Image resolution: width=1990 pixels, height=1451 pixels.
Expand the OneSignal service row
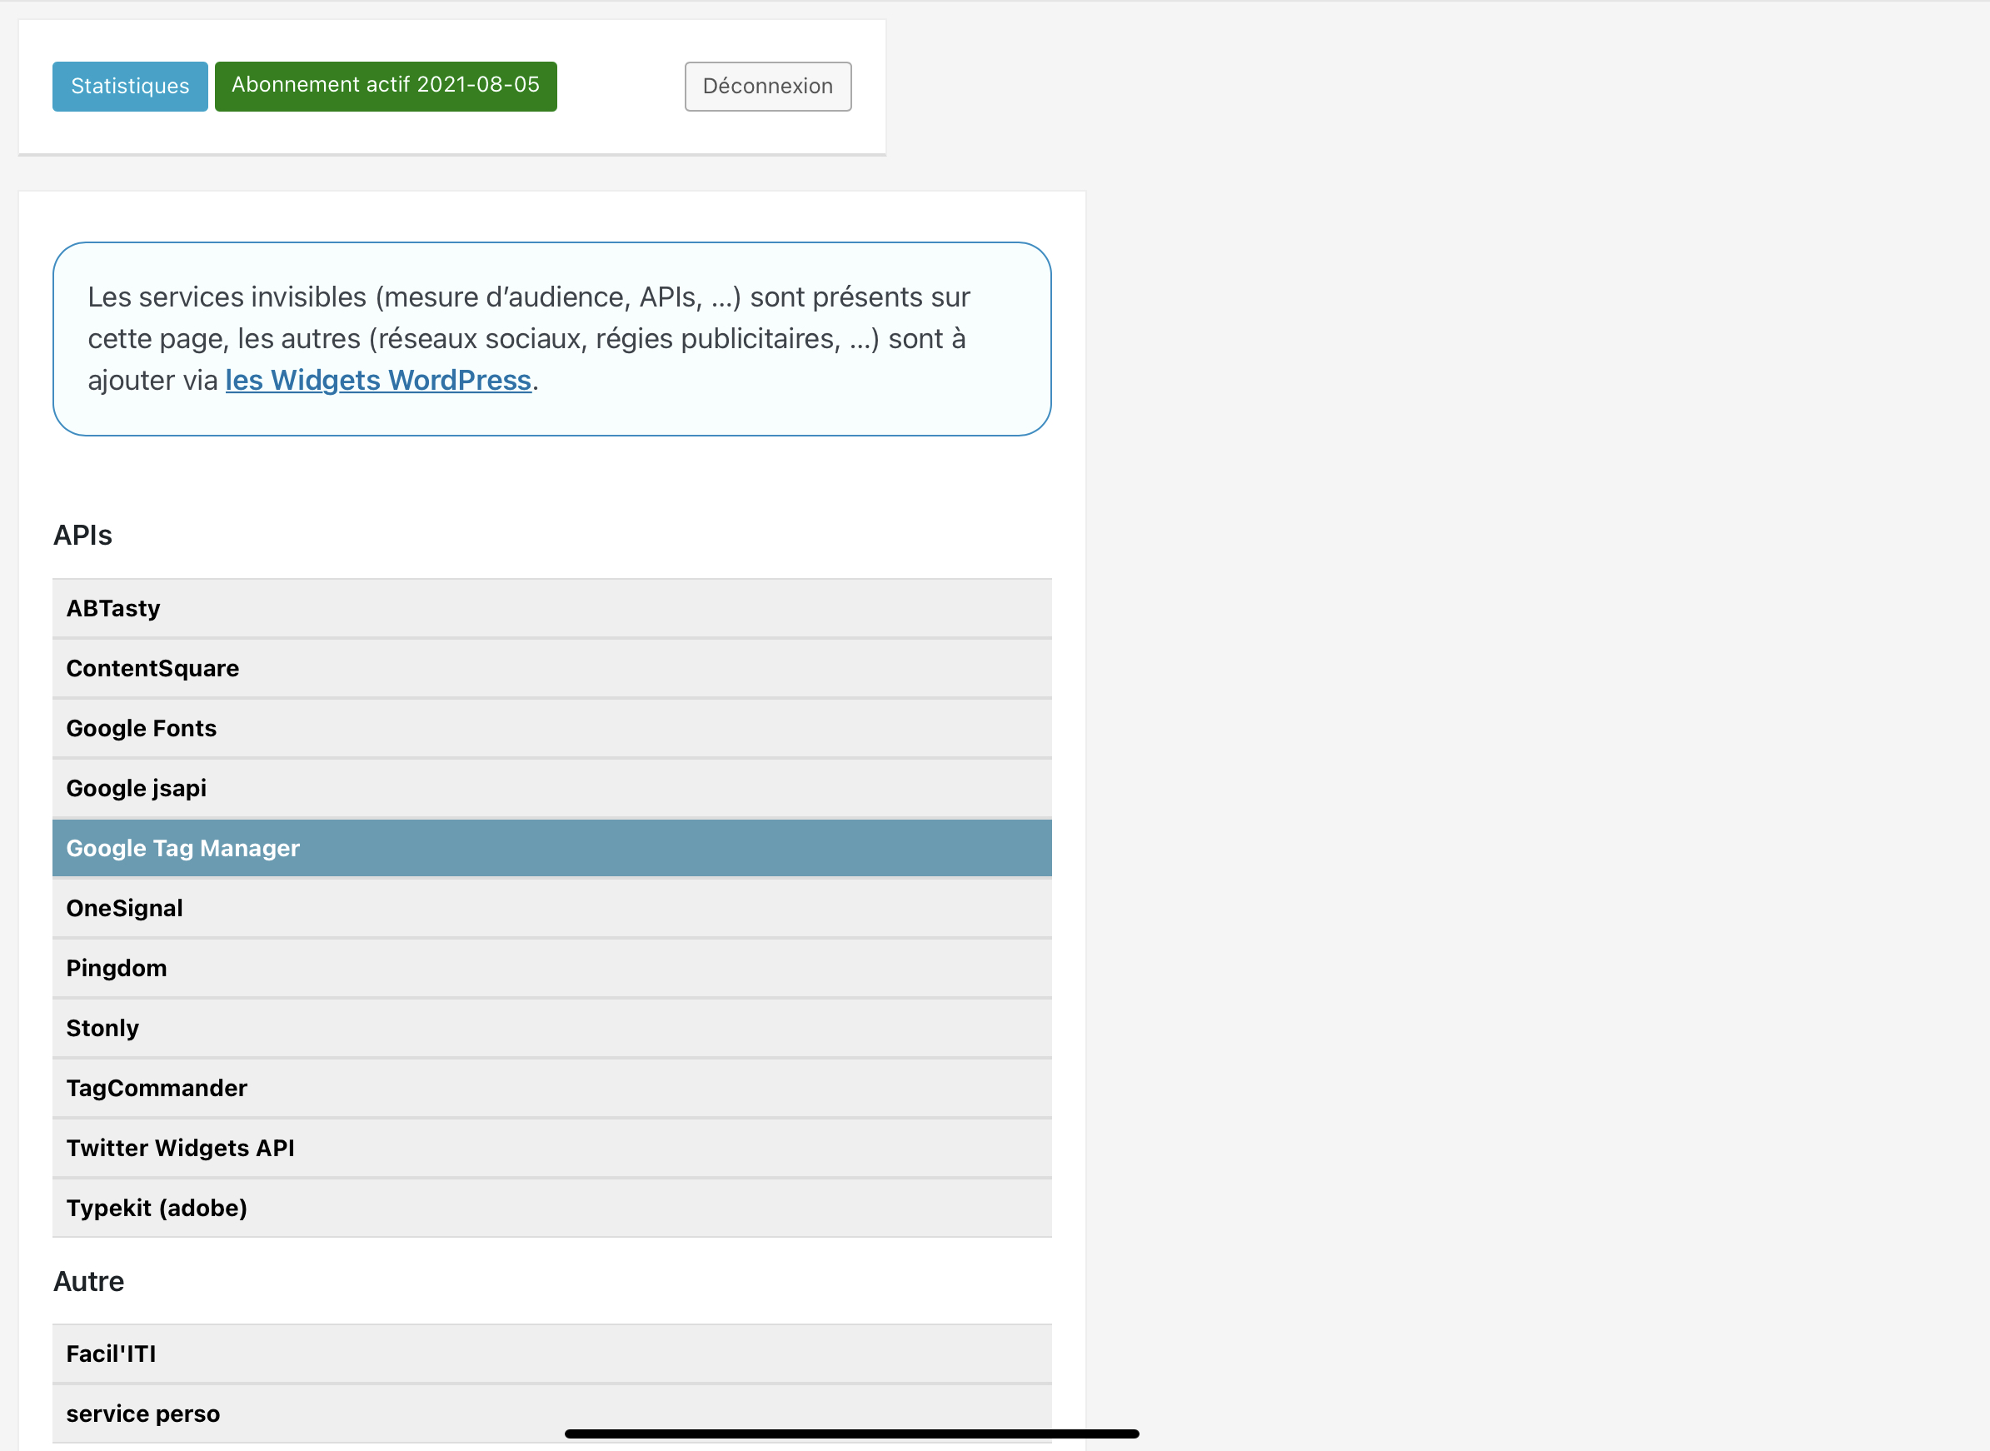click(551, 908)
